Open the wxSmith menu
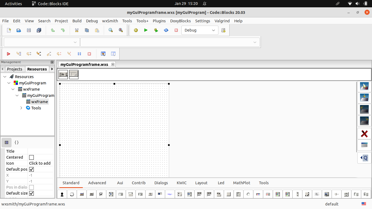The height and width of the screenshot is (209, 372). point(110,21)
